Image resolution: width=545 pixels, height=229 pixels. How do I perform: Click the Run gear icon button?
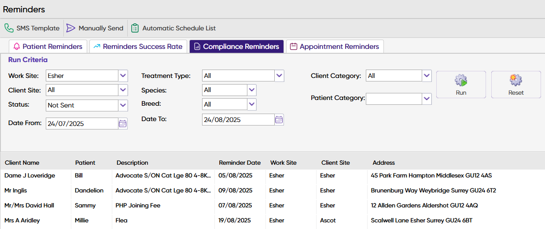pyautogui.click(x=461, y=84)
